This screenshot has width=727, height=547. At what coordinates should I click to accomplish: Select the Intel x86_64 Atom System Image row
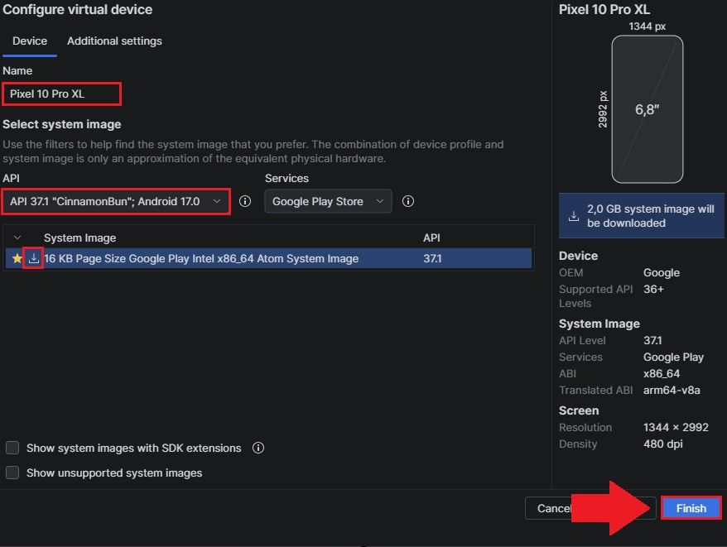268,258
